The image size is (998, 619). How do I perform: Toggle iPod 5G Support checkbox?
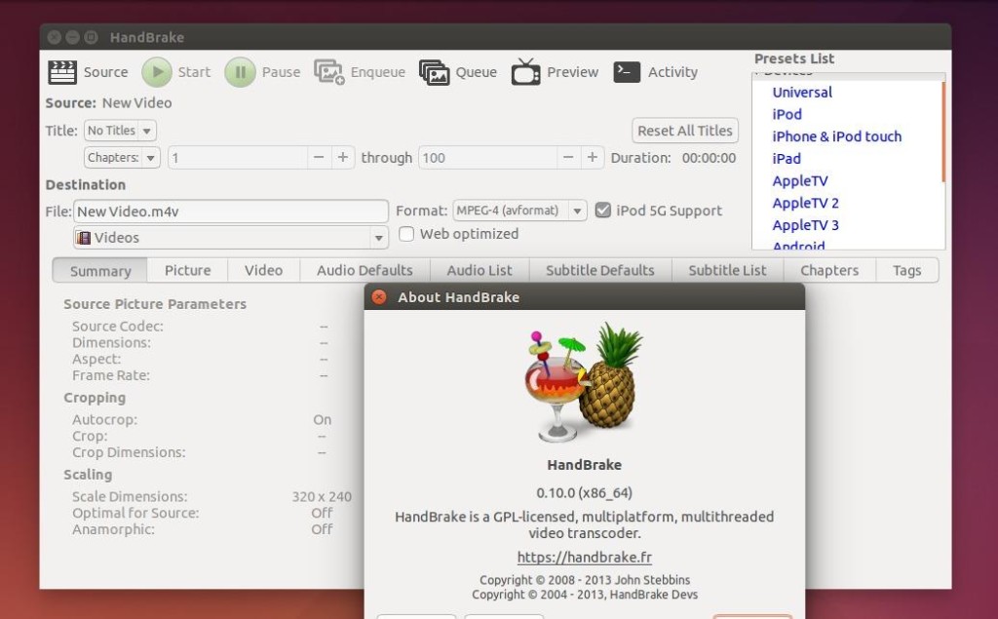[602, 211]
